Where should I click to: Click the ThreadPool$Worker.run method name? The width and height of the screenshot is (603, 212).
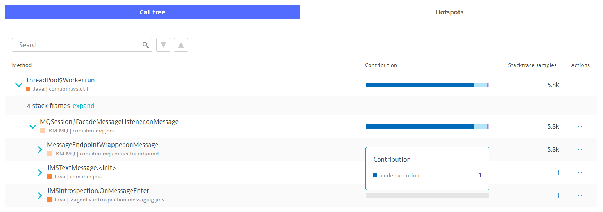(60, 80)
